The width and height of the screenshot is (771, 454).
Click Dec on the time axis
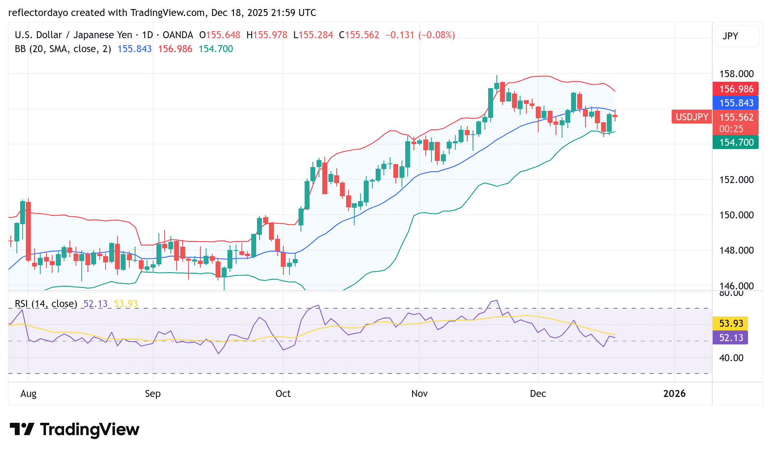[538, 394]
